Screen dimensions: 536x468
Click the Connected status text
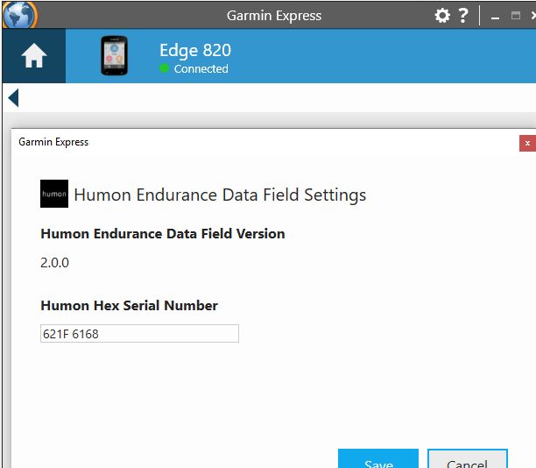tap(201, 68)
